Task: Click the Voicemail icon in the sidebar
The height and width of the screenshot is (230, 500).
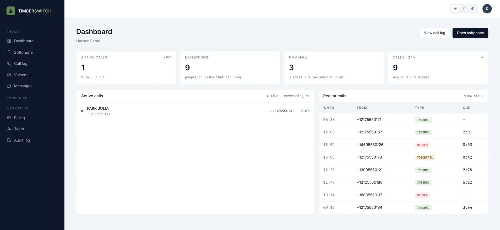Action: [x=9, y=75]
